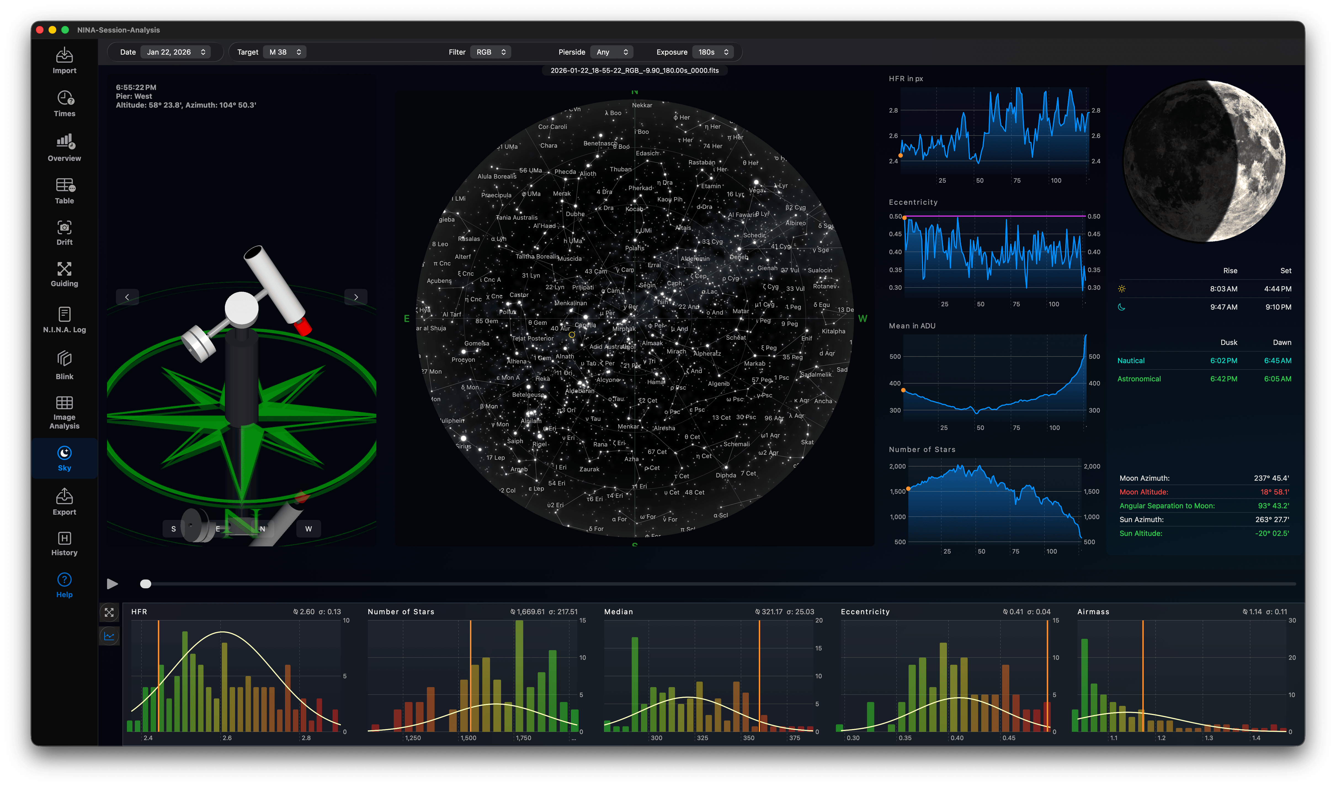Set telescope view to South with S button
This screenshot has width=1336, height=787.
point(173,529)
